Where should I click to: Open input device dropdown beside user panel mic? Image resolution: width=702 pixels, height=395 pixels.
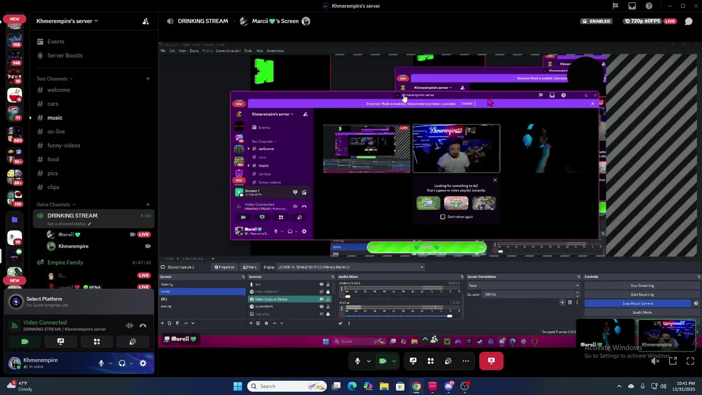coord(110,363)
